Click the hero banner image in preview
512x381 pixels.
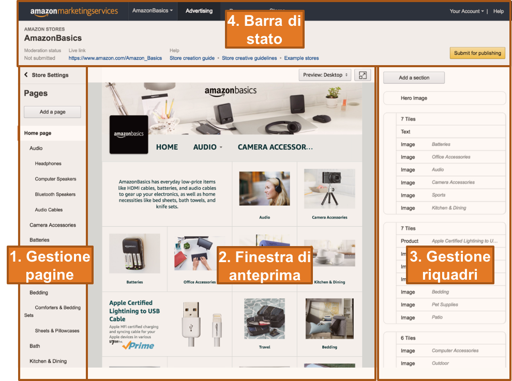click(x=233, y=109)
